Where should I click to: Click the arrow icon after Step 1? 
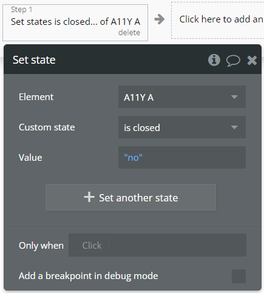click(x=160, y=19)
